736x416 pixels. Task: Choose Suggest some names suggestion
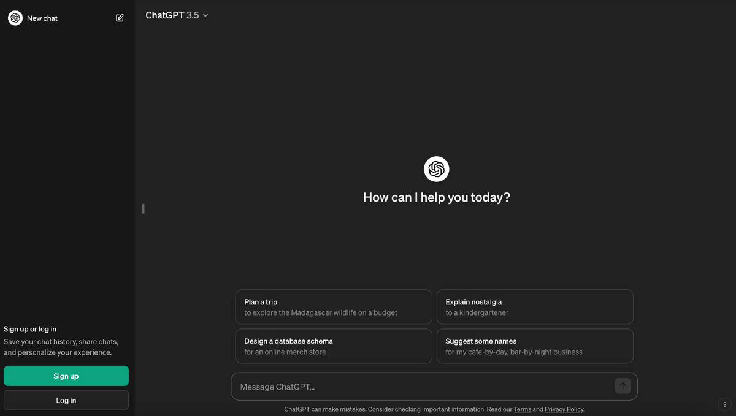535,346
